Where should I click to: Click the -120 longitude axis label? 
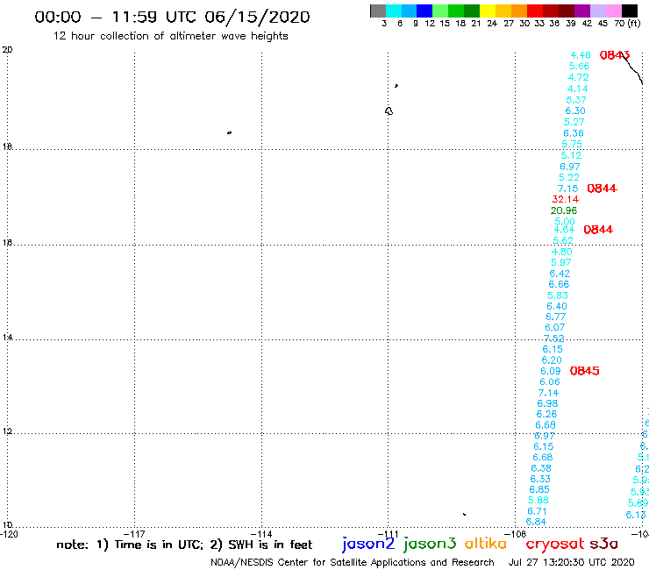9,534
